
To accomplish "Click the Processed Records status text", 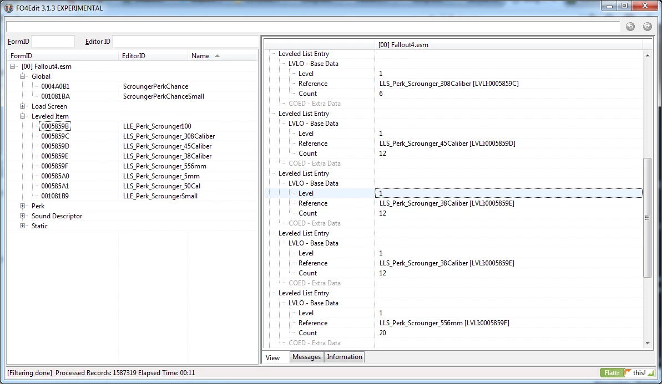I will [x=96, y=372].
